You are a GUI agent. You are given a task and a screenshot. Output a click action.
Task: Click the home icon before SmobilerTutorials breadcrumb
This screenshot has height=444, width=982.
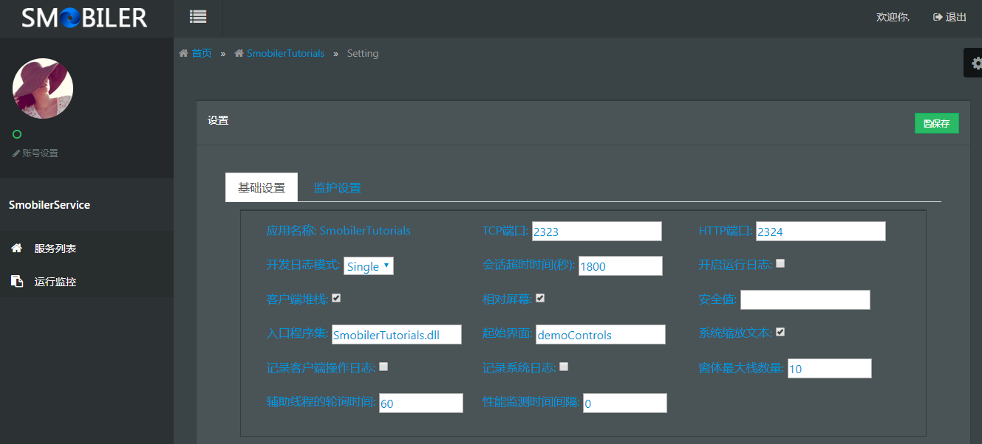tap(239, 53)
